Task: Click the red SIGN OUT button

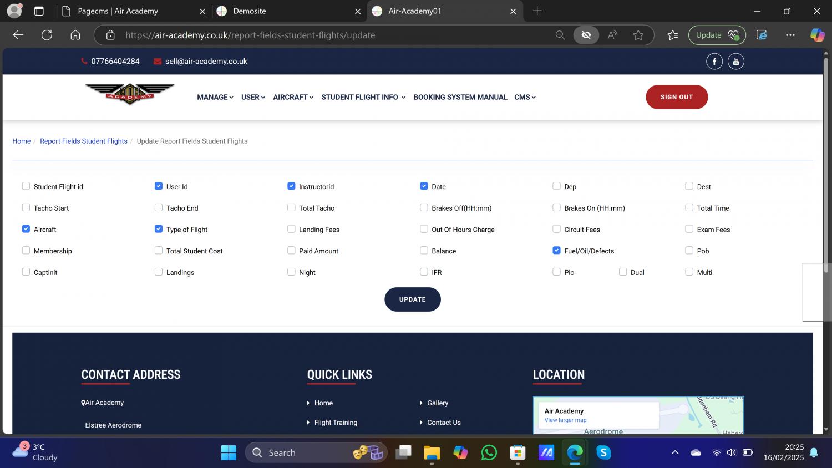Action: (x=676, y=97)
